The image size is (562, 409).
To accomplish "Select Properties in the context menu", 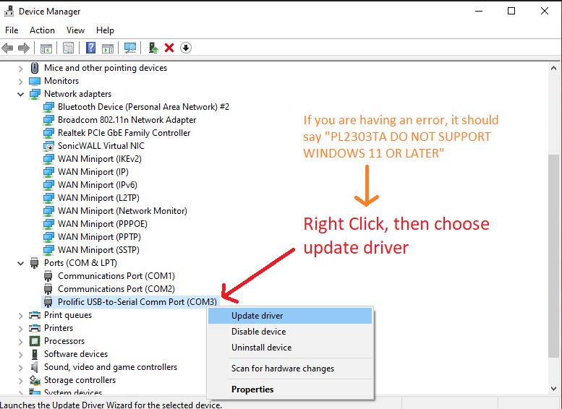I will pyautogui.click(x=252, y=389).
